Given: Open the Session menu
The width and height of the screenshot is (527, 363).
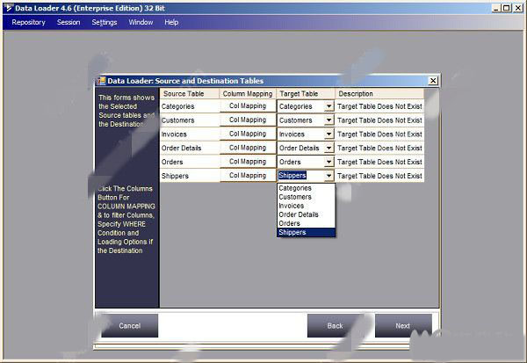Looking at the screenshot, I should (69, 22).
